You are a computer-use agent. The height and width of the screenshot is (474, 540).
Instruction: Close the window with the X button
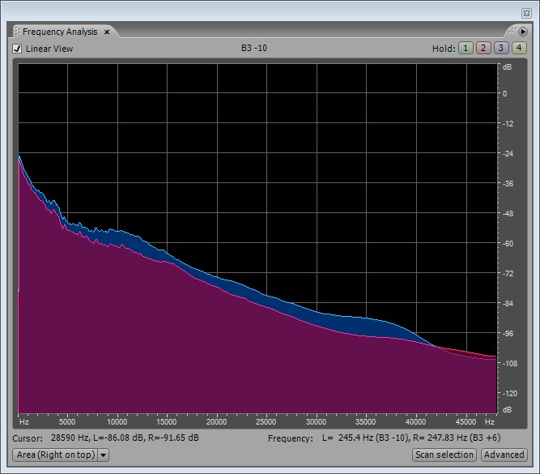[526, 14]
